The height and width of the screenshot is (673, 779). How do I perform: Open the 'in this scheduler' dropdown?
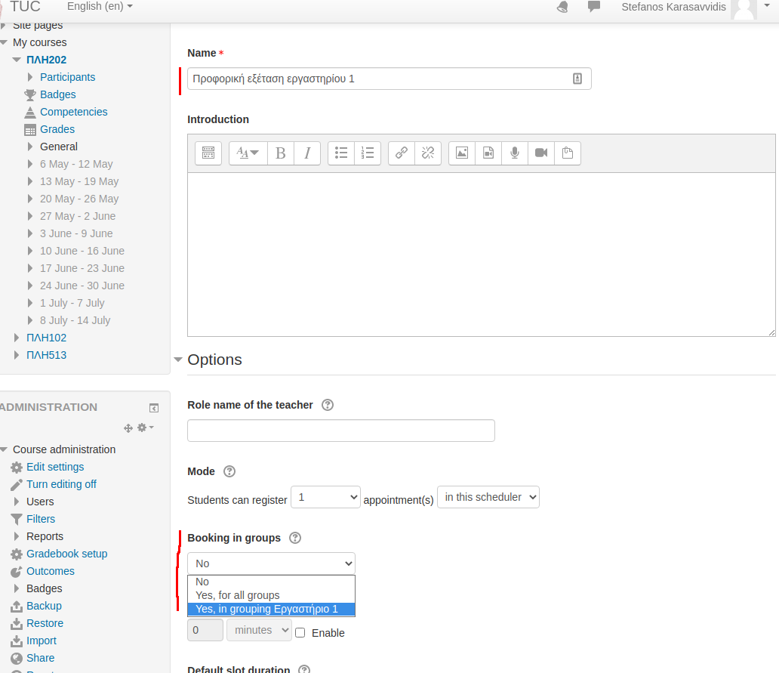488,497
